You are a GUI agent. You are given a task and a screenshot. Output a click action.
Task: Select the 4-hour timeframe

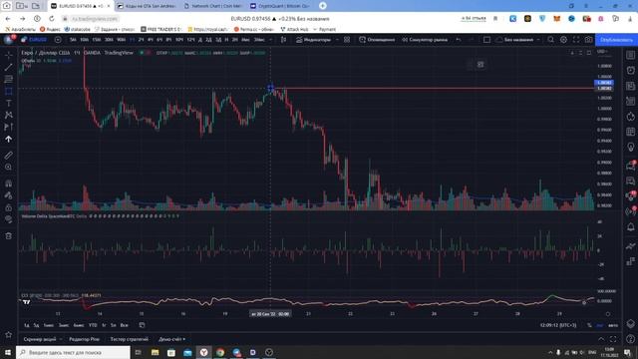coord(151,40)
